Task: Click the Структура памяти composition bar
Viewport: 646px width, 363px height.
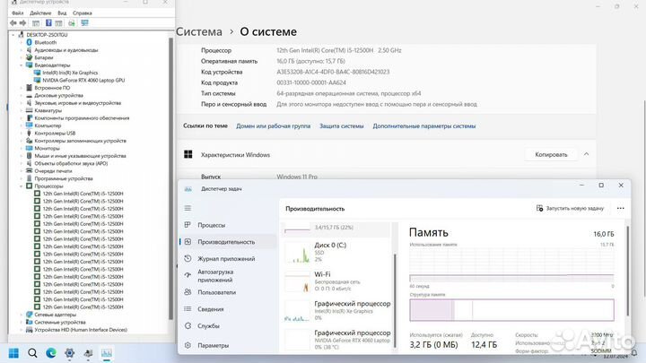Action: point(511,310)
